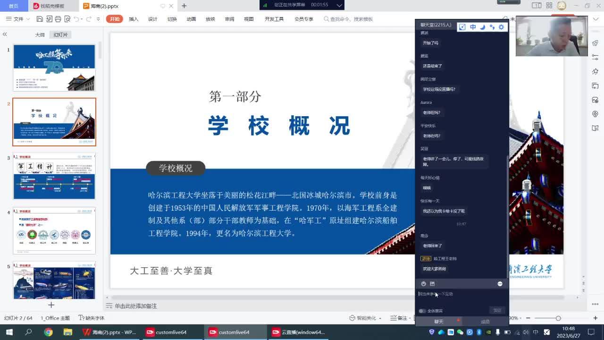Click the 缺失字体 missing fonts link
The height and width of the screenshot is (340, 604).
(92, 318)
